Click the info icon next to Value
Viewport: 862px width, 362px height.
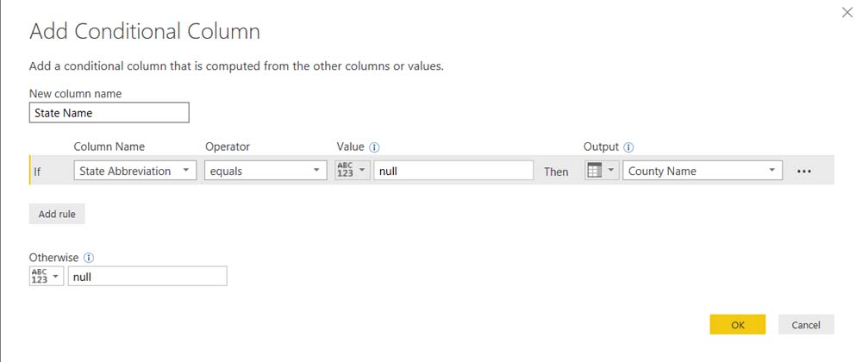point(375,147)
